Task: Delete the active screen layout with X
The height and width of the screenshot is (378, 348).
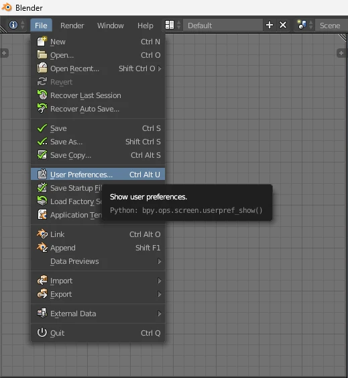Action: 283,25
